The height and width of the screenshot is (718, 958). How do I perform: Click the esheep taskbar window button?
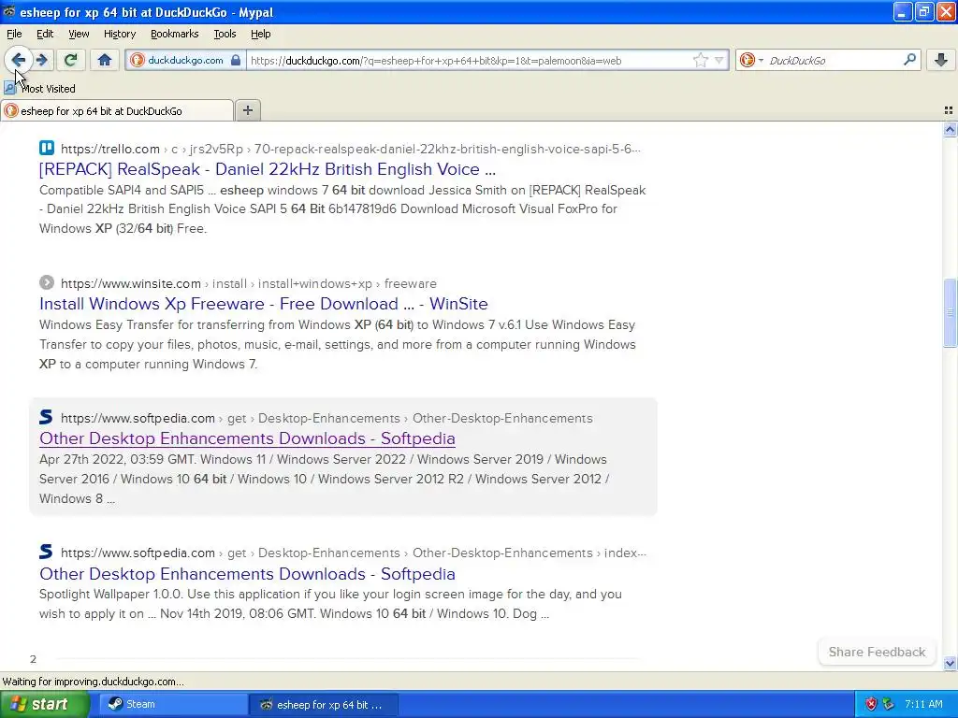pos(324,704)
